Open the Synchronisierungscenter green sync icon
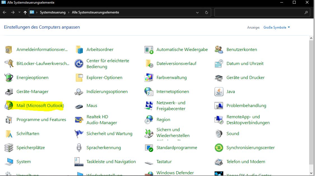Image resolution: width=315 pixels, height=176 pixels. 219,148
